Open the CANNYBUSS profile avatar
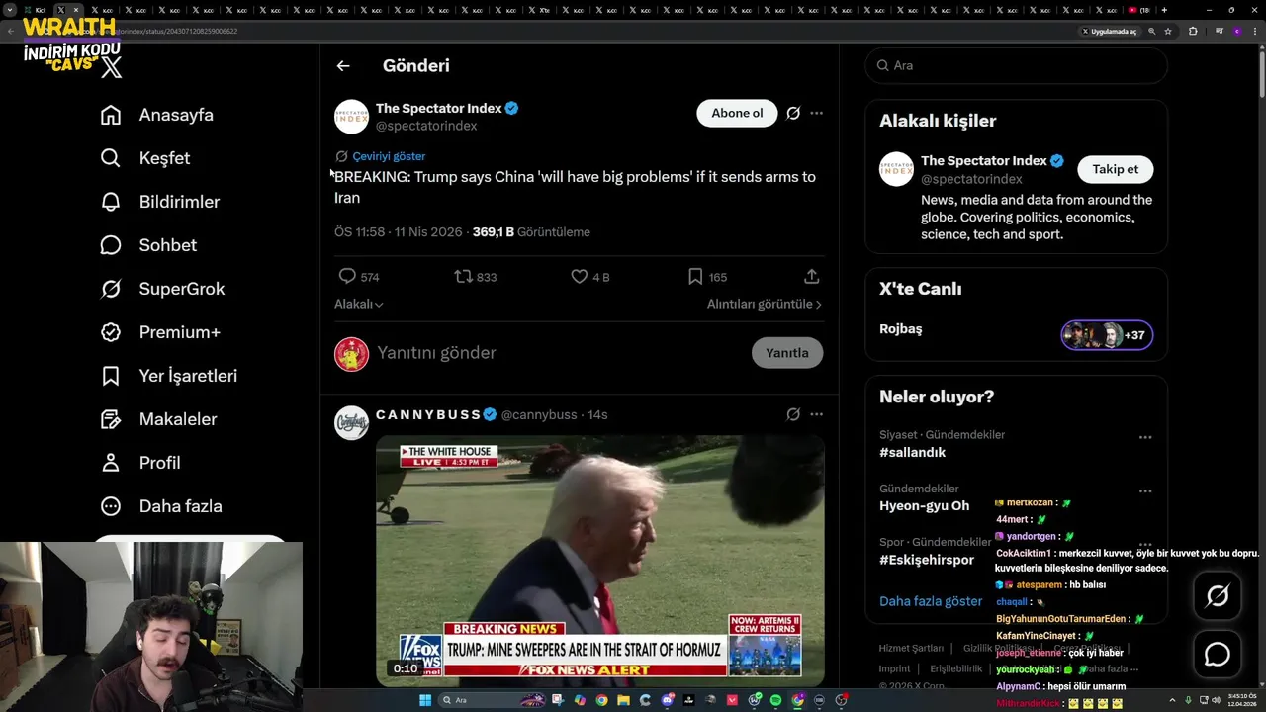This screenshot has width=1266, height=712. pos(351,422)
